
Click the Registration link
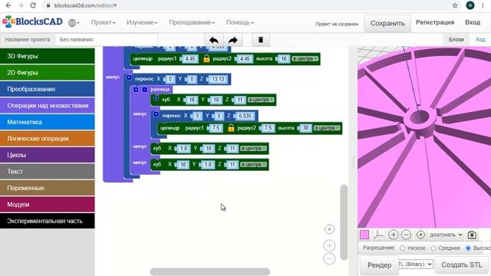[x=435, y=22]
